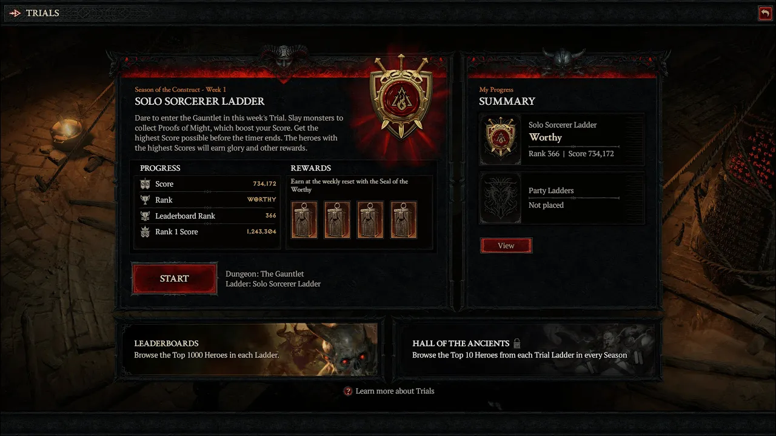This screenshot has height=436, width=776.
Task: Click the Trials swords icon in header
Action: coord(15,13)
